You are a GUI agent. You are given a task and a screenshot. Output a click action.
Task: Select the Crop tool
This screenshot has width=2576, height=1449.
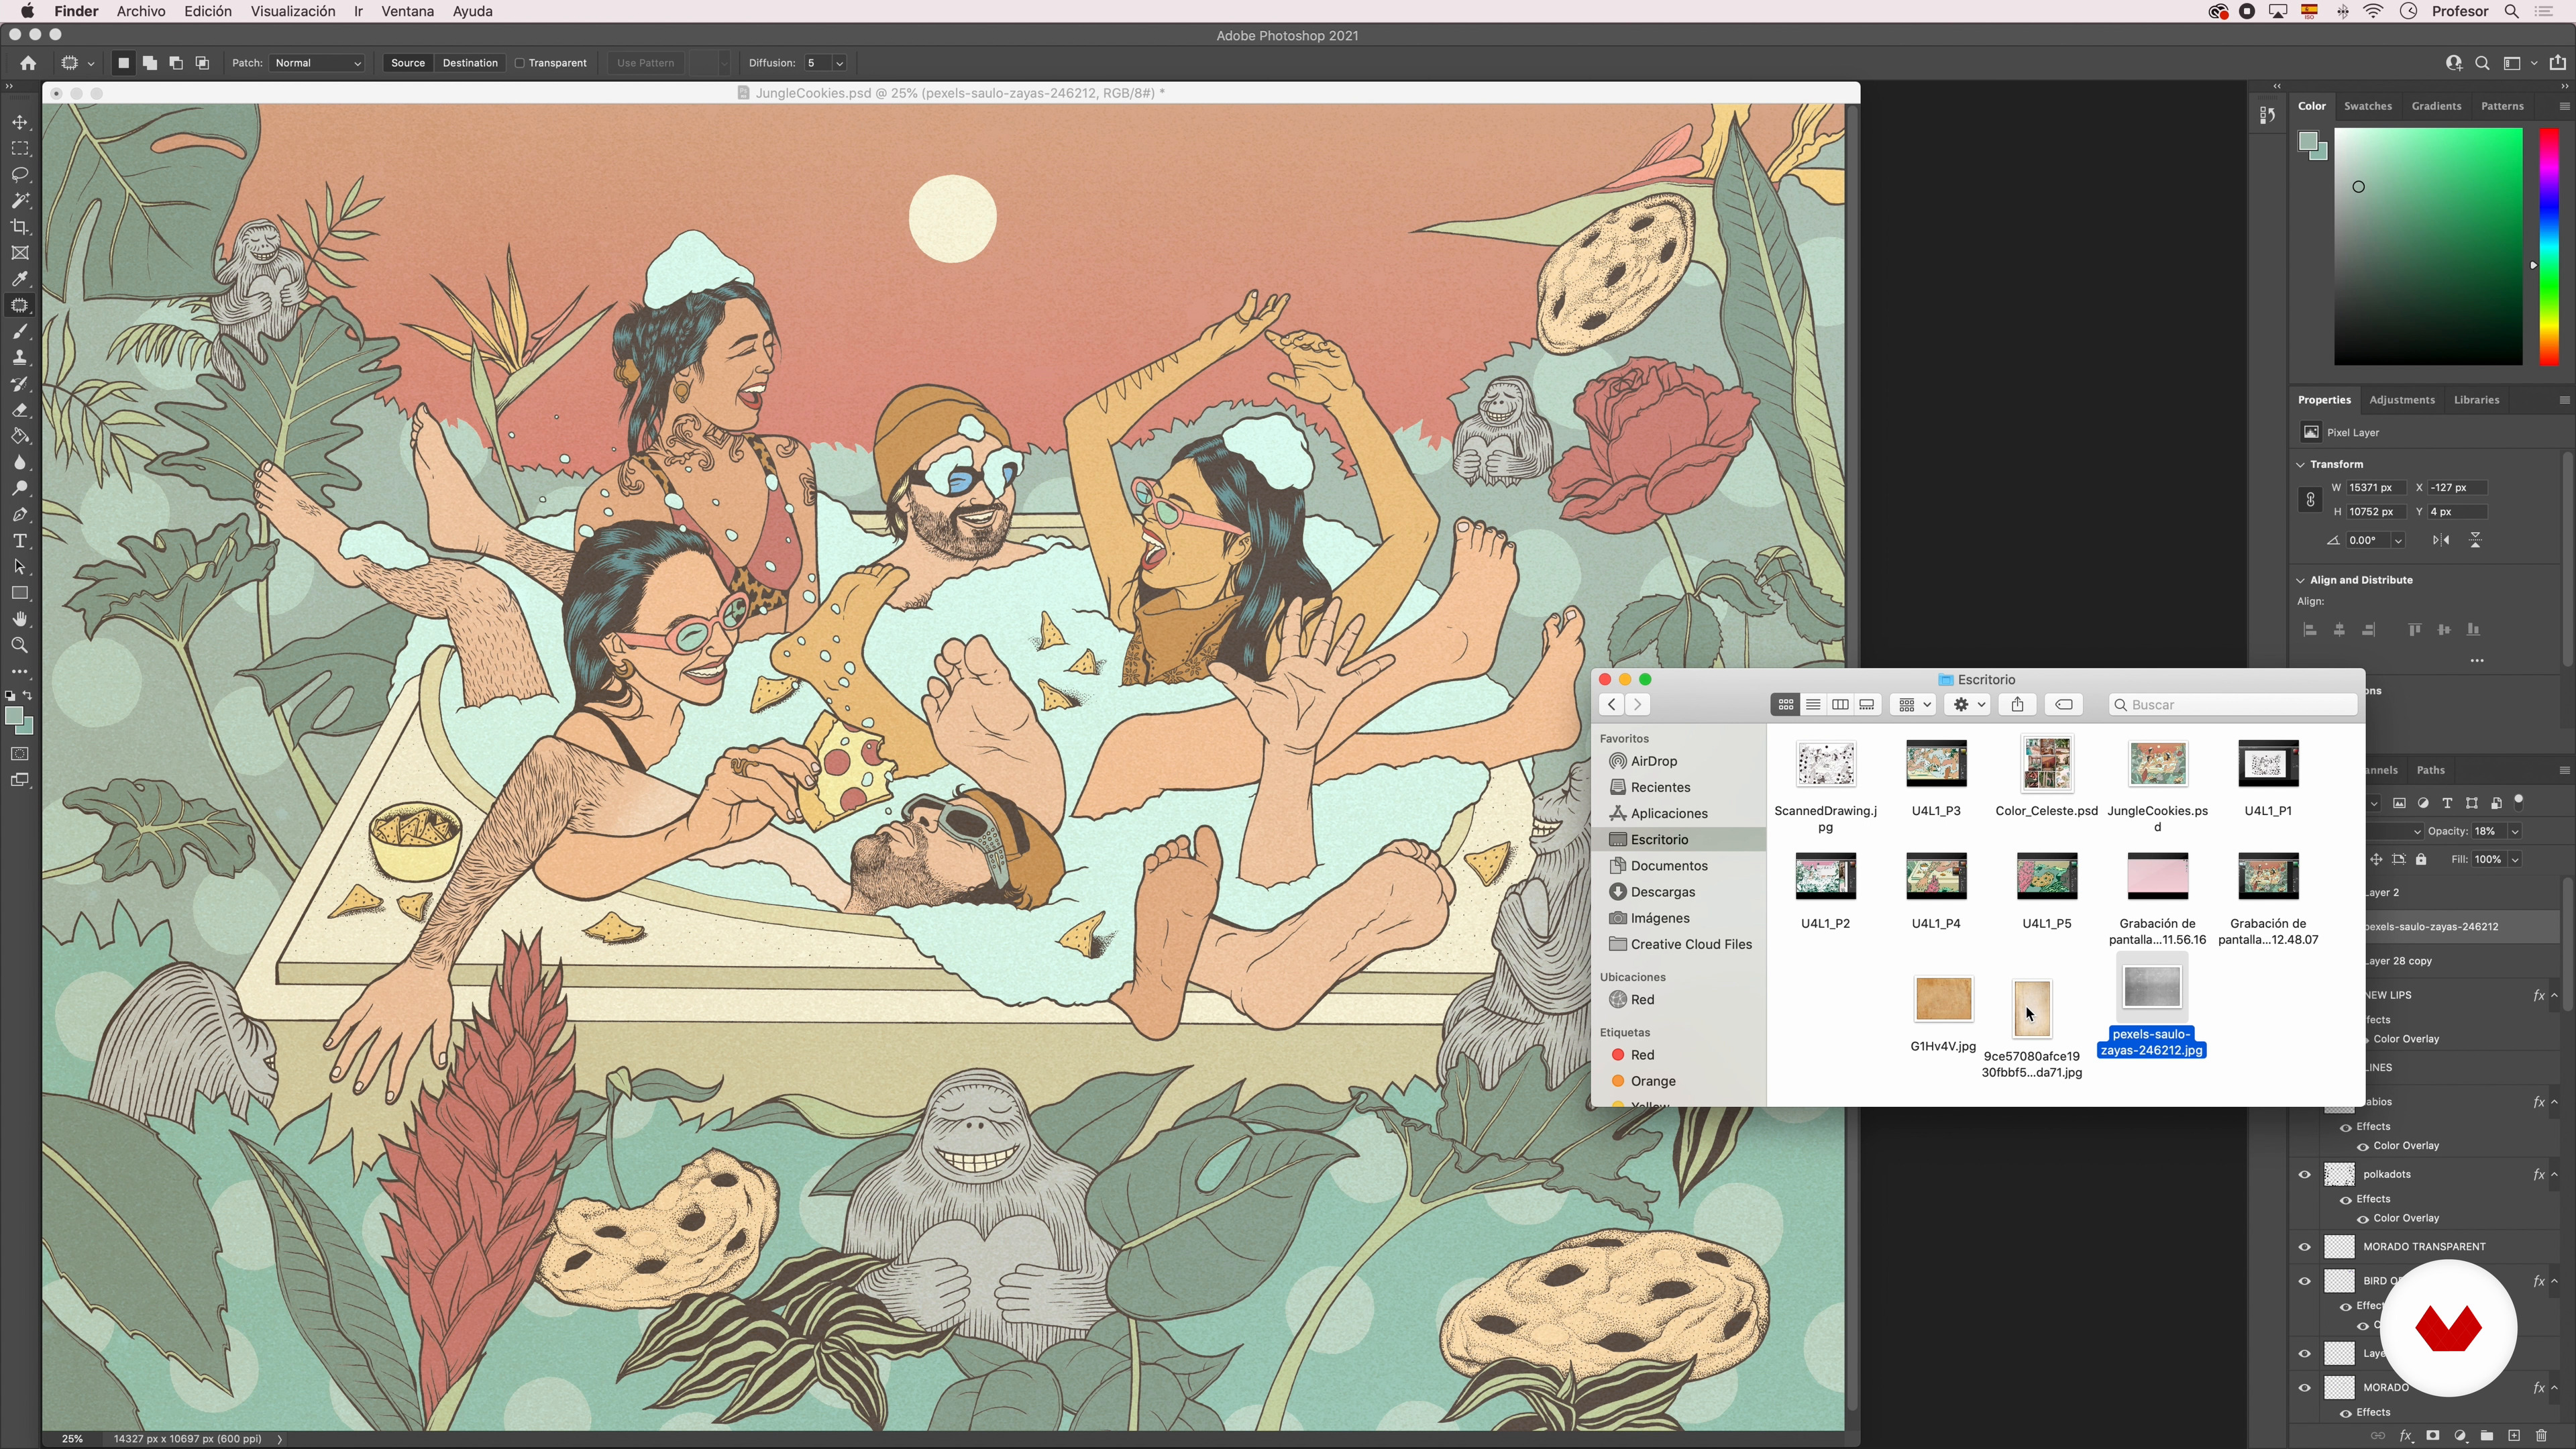(20, 227)
